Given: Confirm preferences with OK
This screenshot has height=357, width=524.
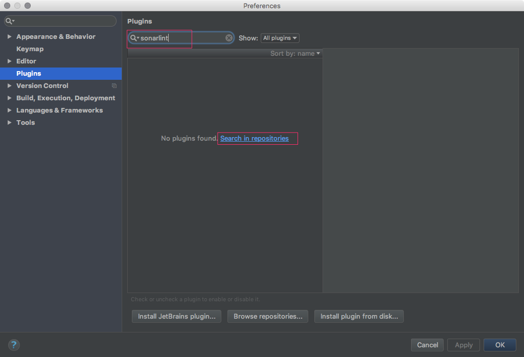Looking at the screenshot, I should 500,345.
